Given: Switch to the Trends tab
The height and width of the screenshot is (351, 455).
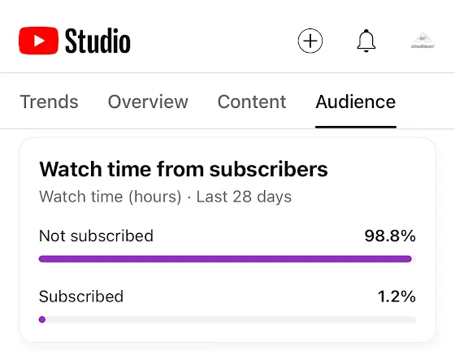Looking at the screenshot, I should (49, 102).
